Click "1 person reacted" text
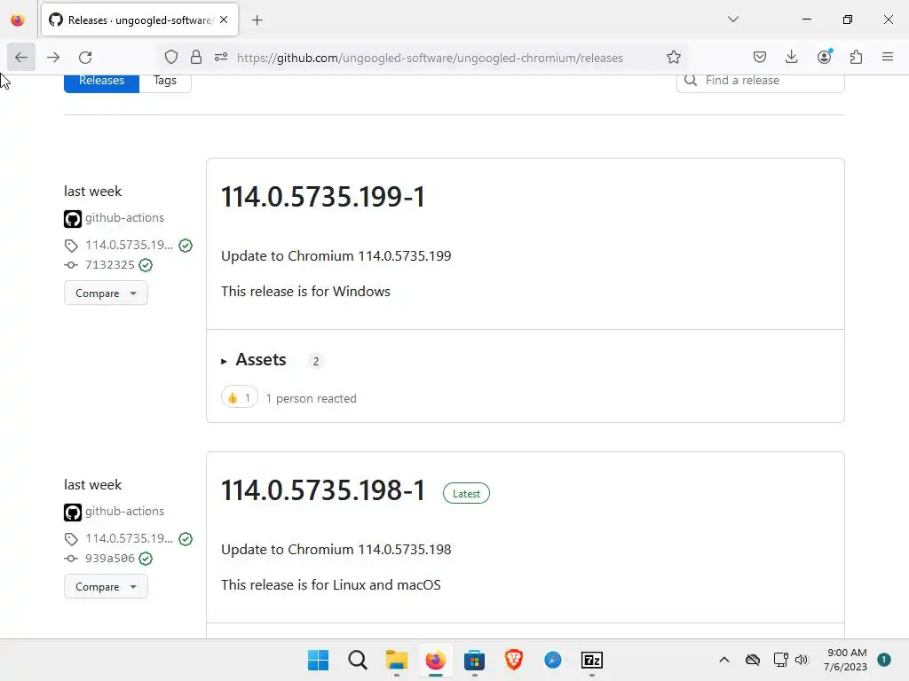Viewport: 909px width, 681px height. point(312,398)
